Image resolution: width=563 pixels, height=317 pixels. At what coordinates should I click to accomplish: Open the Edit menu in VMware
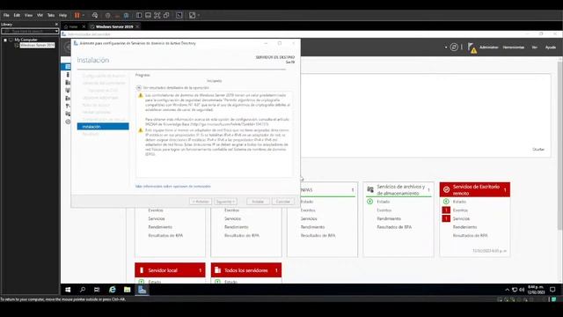[17, 15]
